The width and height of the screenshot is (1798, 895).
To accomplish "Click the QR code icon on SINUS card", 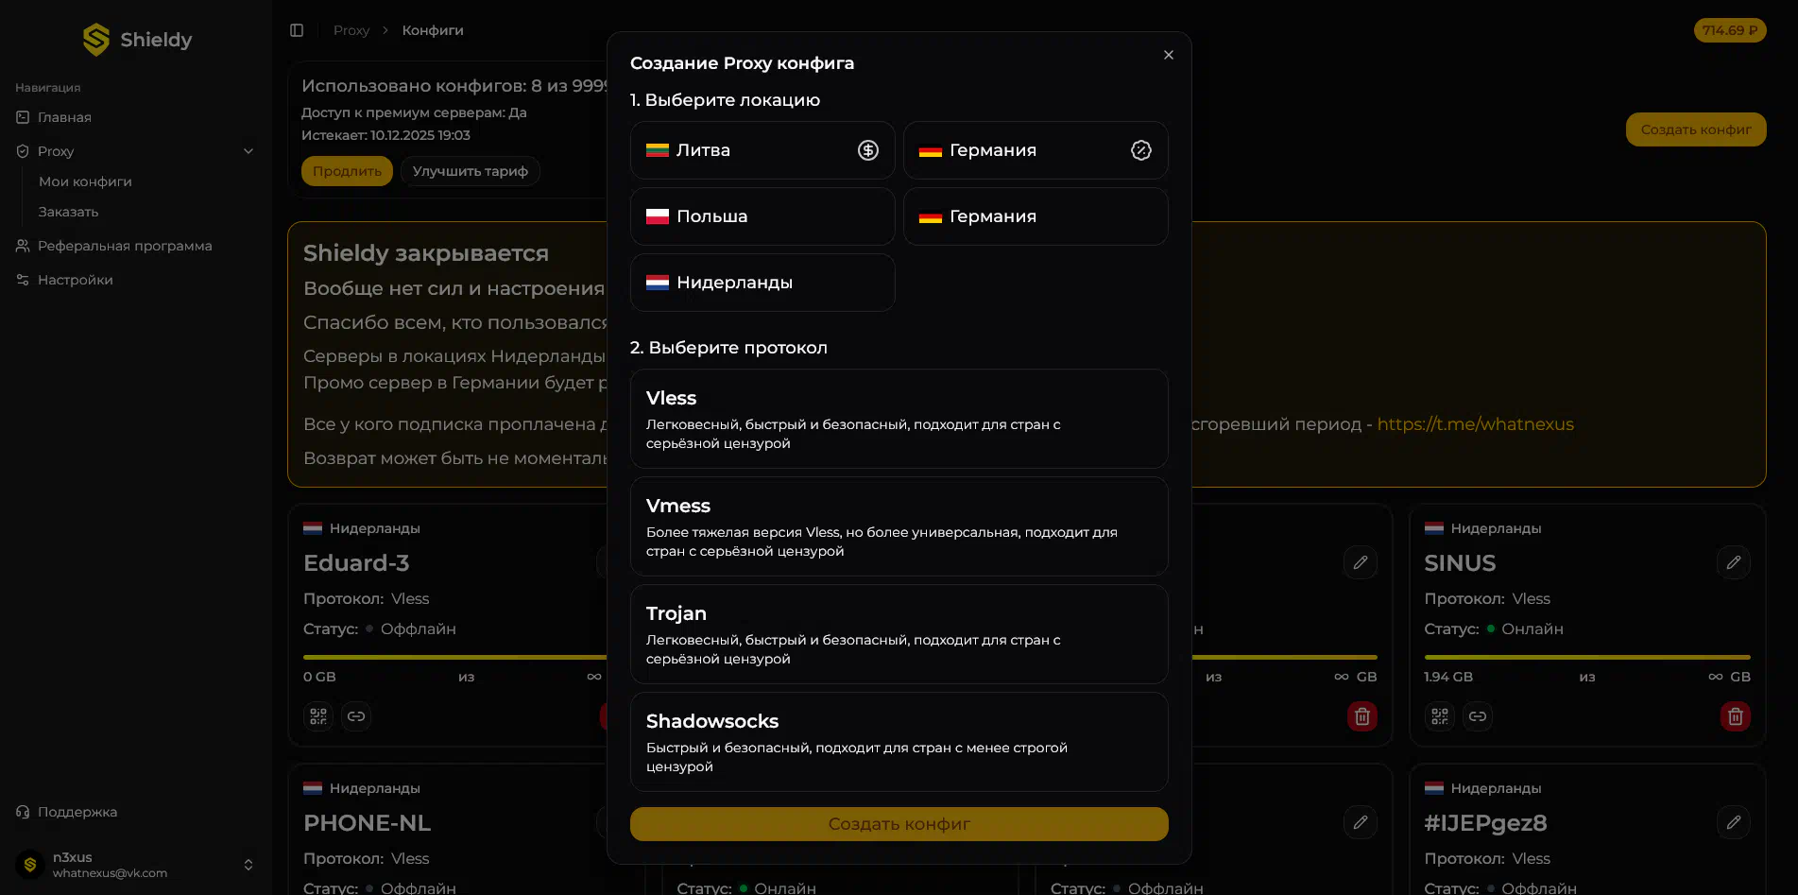I will click(1439, 716).
